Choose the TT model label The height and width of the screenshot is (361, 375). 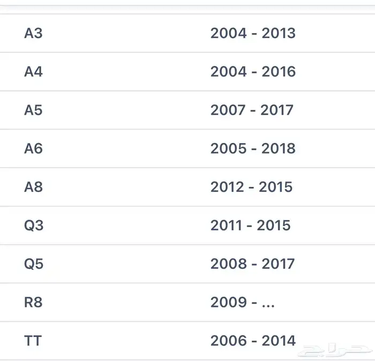pyautogui.click(x=33, y=341)
